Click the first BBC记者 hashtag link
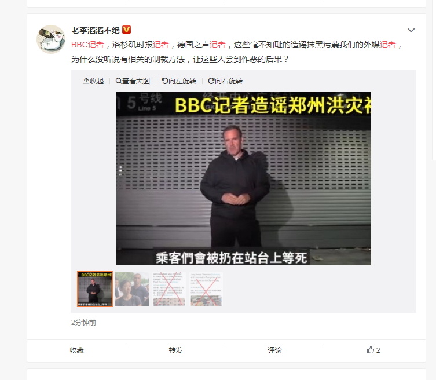Image resolution: width=436 pixels, height=380 pixels. [87, 45]
